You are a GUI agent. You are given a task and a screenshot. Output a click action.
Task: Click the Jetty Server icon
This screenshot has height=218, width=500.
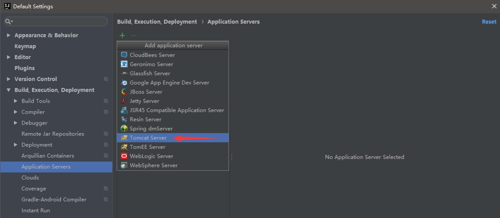(x=124, y=101)
